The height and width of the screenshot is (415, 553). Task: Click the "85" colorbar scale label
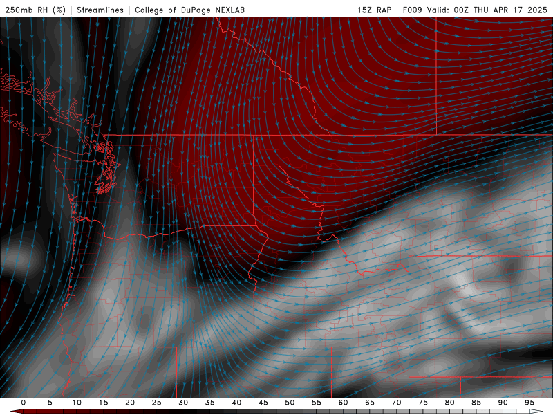(476, 403)
